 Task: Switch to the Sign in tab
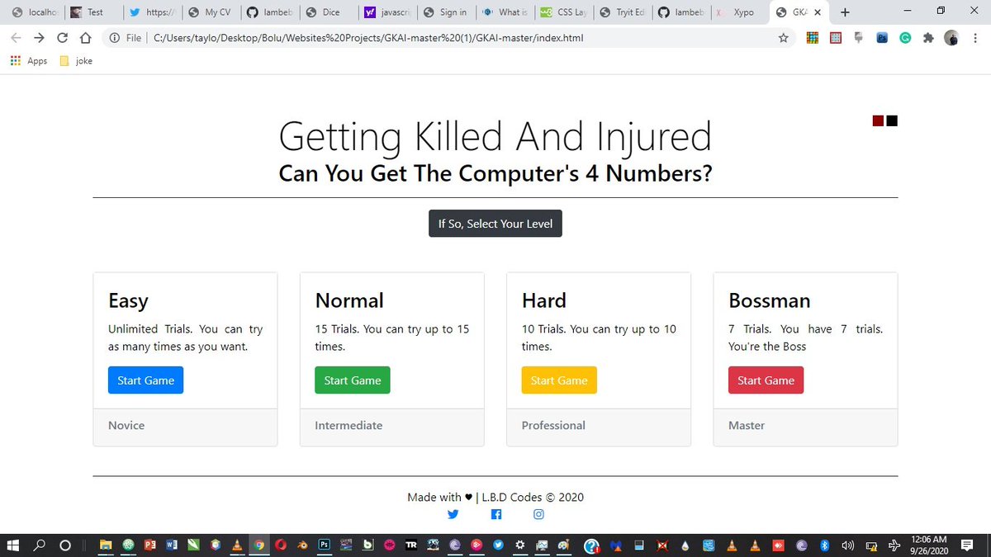tap(446, 12)
